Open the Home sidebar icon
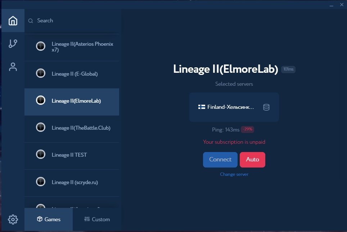 13,21
